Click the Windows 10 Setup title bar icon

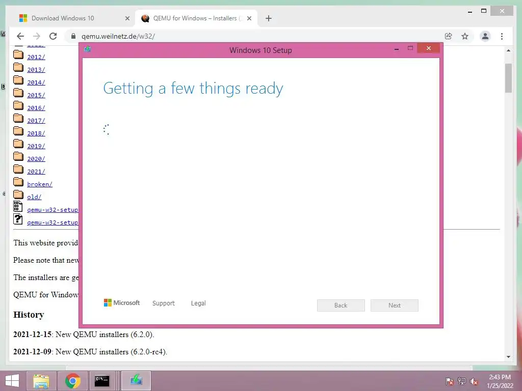pos(88,49)
